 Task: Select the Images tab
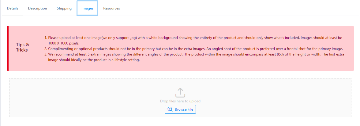click(88, 8)
